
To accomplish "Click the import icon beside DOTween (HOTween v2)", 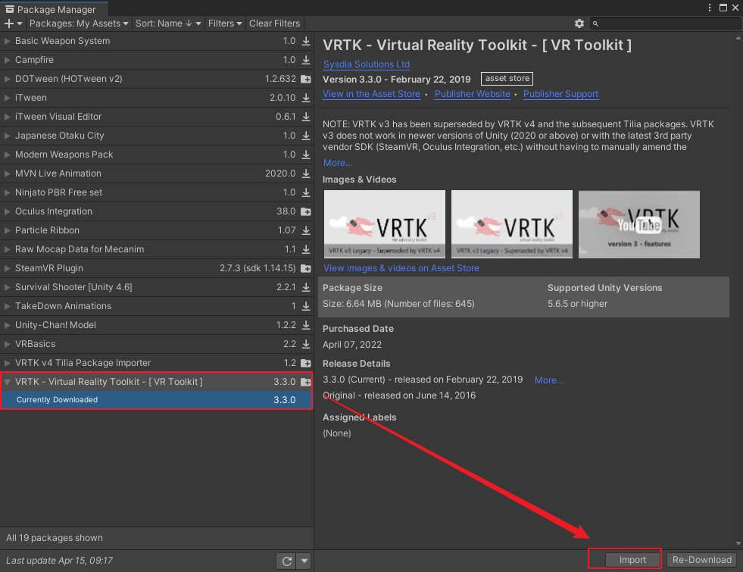I will coord(306,79).
